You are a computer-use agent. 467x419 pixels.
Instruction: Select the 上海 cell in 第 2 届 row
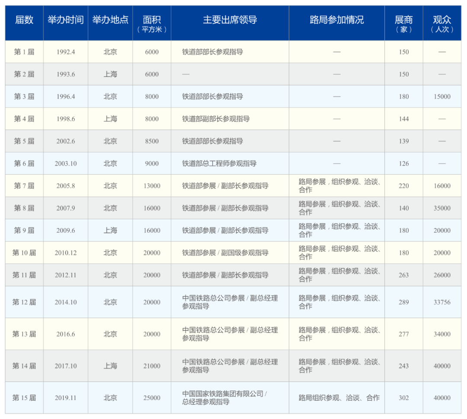click(111, 74)
